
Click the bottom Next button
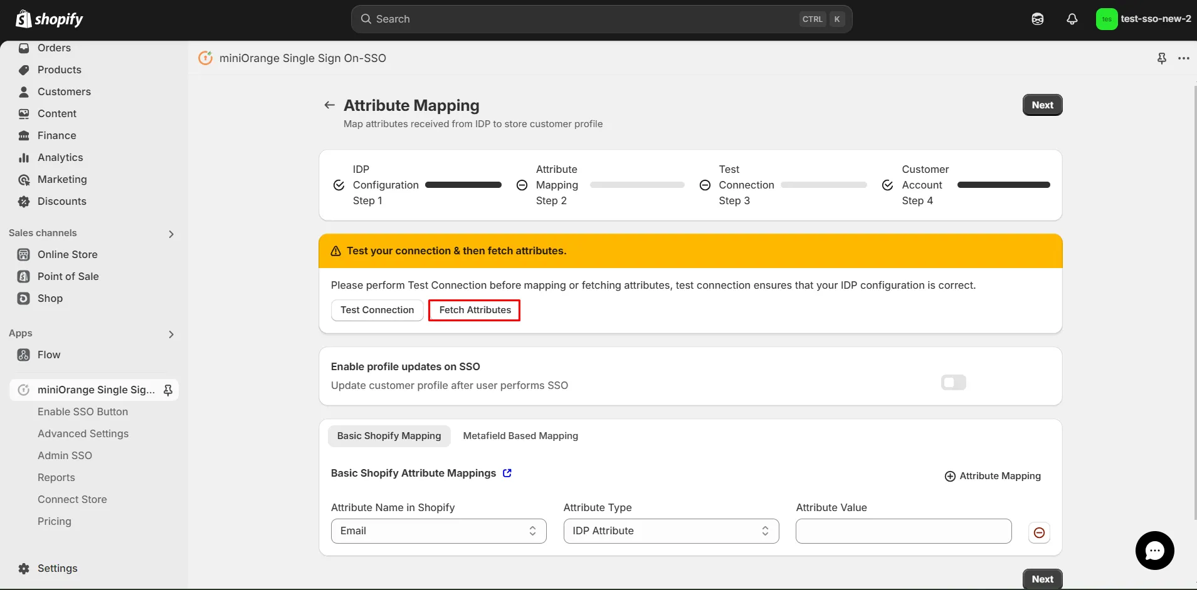(x=1042, y=579)
